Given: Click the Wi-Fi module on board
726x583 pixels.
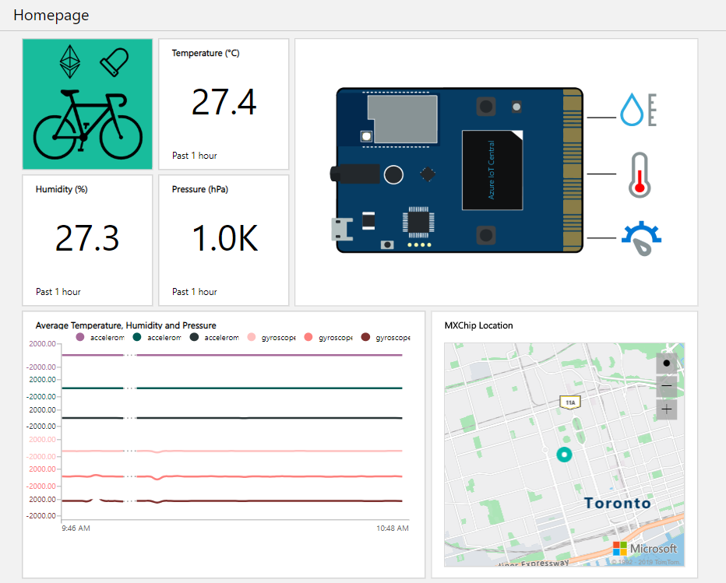Looking at the screenshot, I should (x=402, y=119).
